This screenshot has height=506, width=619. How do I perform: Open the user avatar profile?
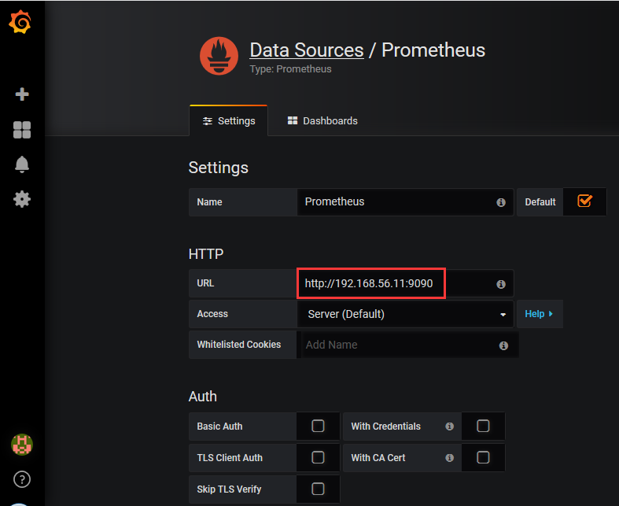(x=22, y=445)
